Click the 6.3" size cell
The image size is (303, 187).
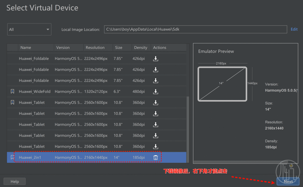117,91
